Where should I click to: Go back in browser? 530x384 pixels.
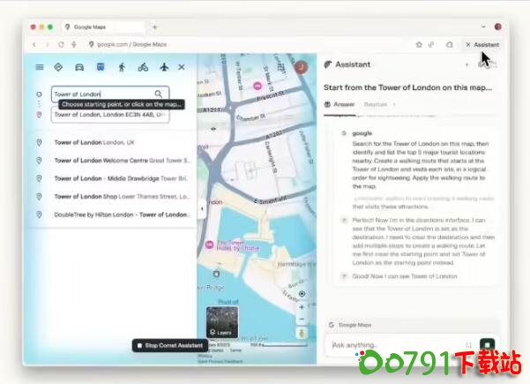click(34, 44)
